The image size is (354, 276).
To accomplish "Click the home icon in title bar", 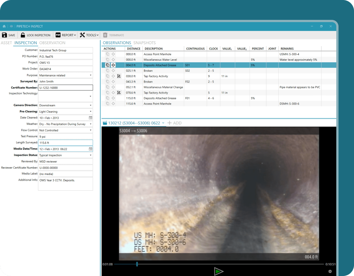I will [x=4, y=26].
